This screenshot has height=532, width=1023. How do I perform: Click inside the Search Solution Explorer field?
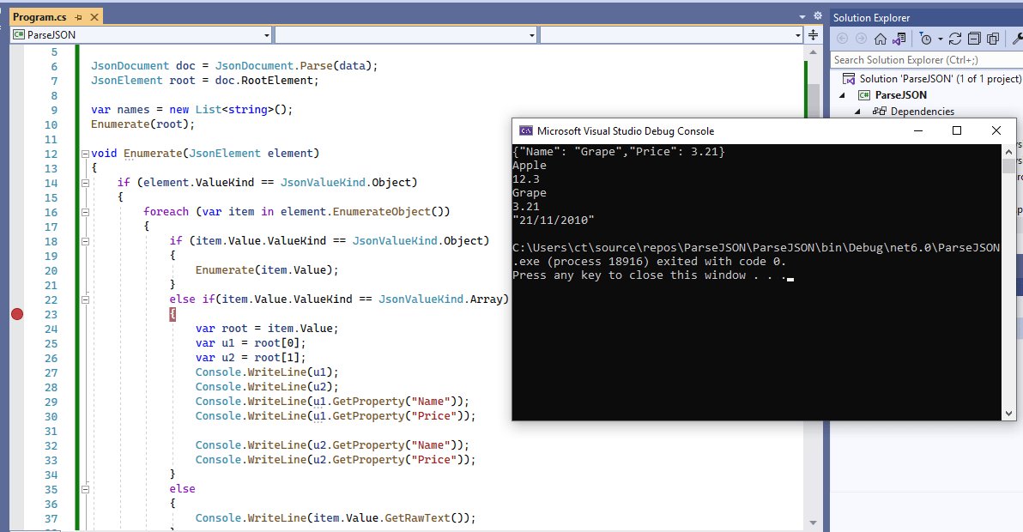click(x=918, y=59)
